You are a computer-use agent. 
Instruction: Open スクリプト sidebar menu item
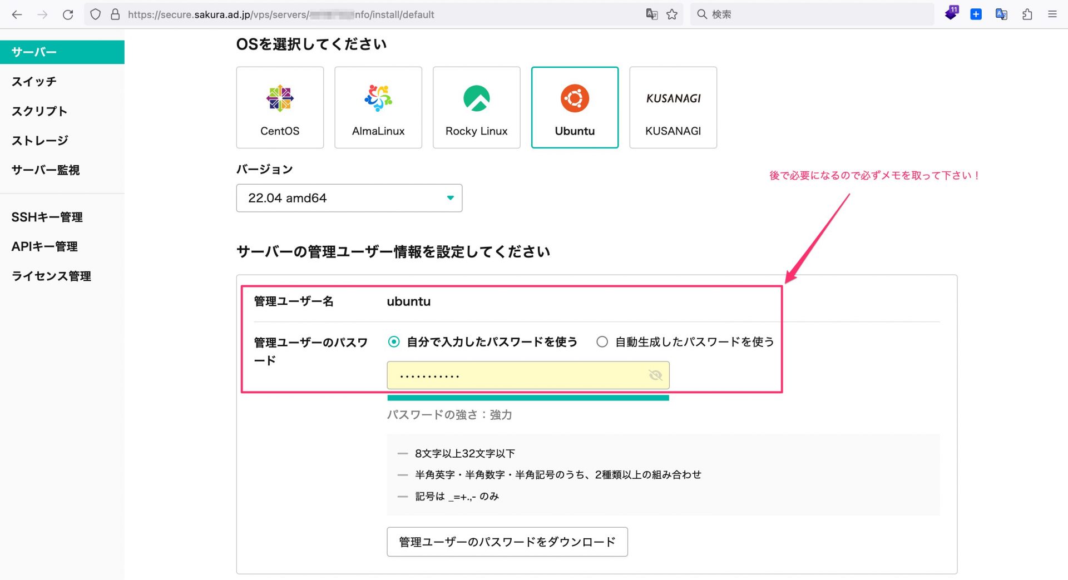(39, 111)
